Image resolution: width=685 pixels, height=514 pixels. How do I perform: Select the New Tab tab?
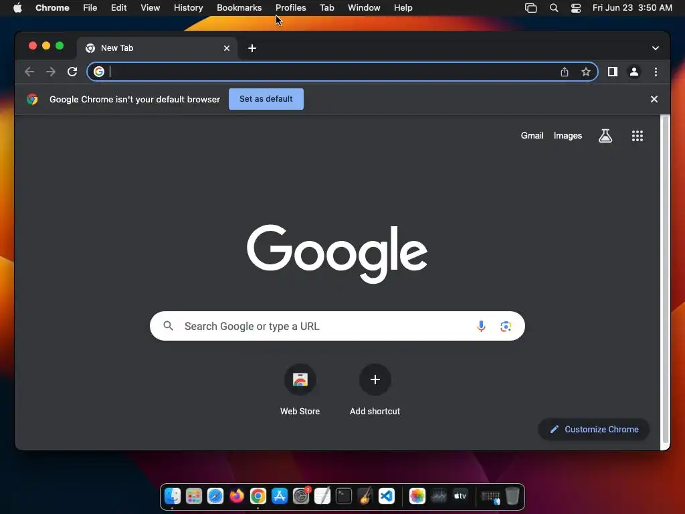157,48
